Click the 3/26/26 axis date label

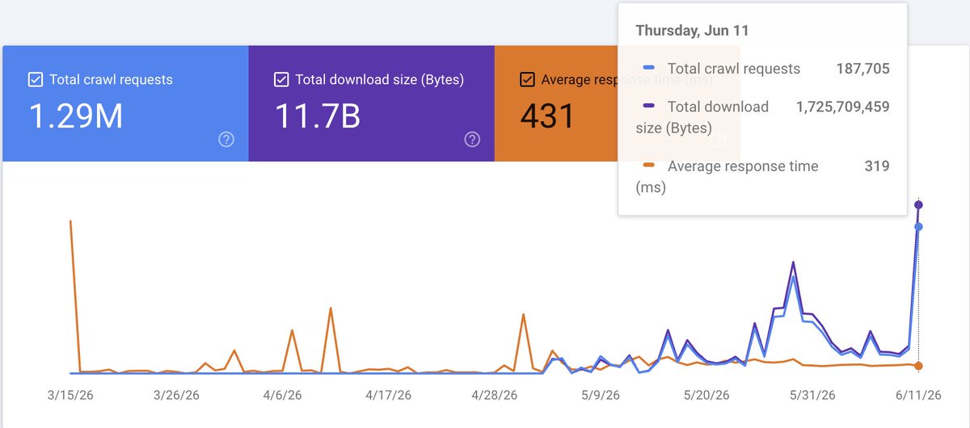tap(177, 396)
